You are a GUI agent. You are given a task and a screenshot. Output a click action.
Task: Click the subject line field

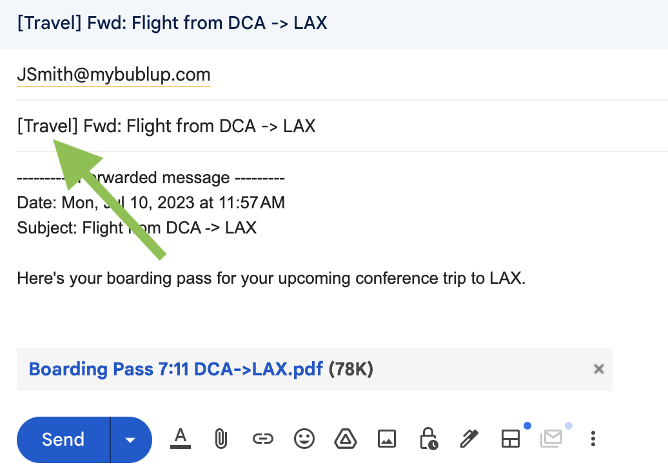tap(342, 126)
